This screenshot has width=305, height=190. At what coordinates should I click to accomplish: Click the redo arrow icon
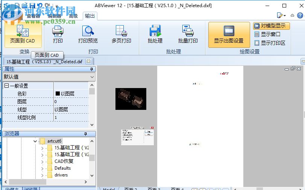point(47,5)
